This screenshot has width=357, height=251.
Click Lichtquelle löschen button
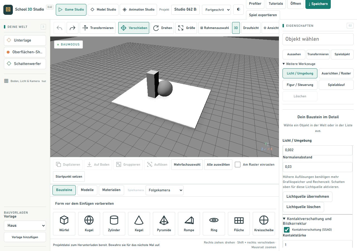pos(303,207)
